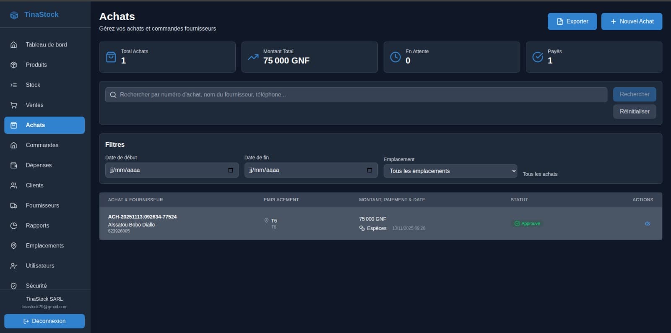671x333 pixels.
Task: Click the check-circle icon in Payés card
Action: [538, 57]
